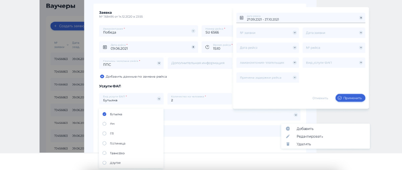Viewport: 402px width, 170px height.
Task: Expand the Дата рейса filter dropdown
Action: (x=295, y=47)
